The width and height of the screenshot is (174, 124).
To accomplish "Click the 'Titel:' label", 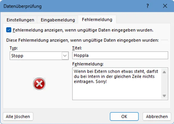I will [77, 48].
